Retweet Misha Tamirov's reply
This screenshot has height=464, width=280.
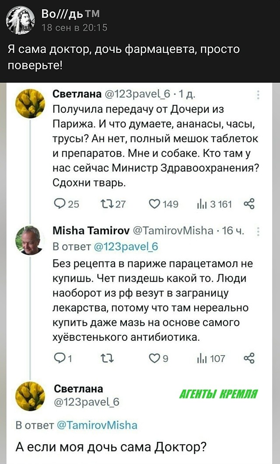pos(106,359)
